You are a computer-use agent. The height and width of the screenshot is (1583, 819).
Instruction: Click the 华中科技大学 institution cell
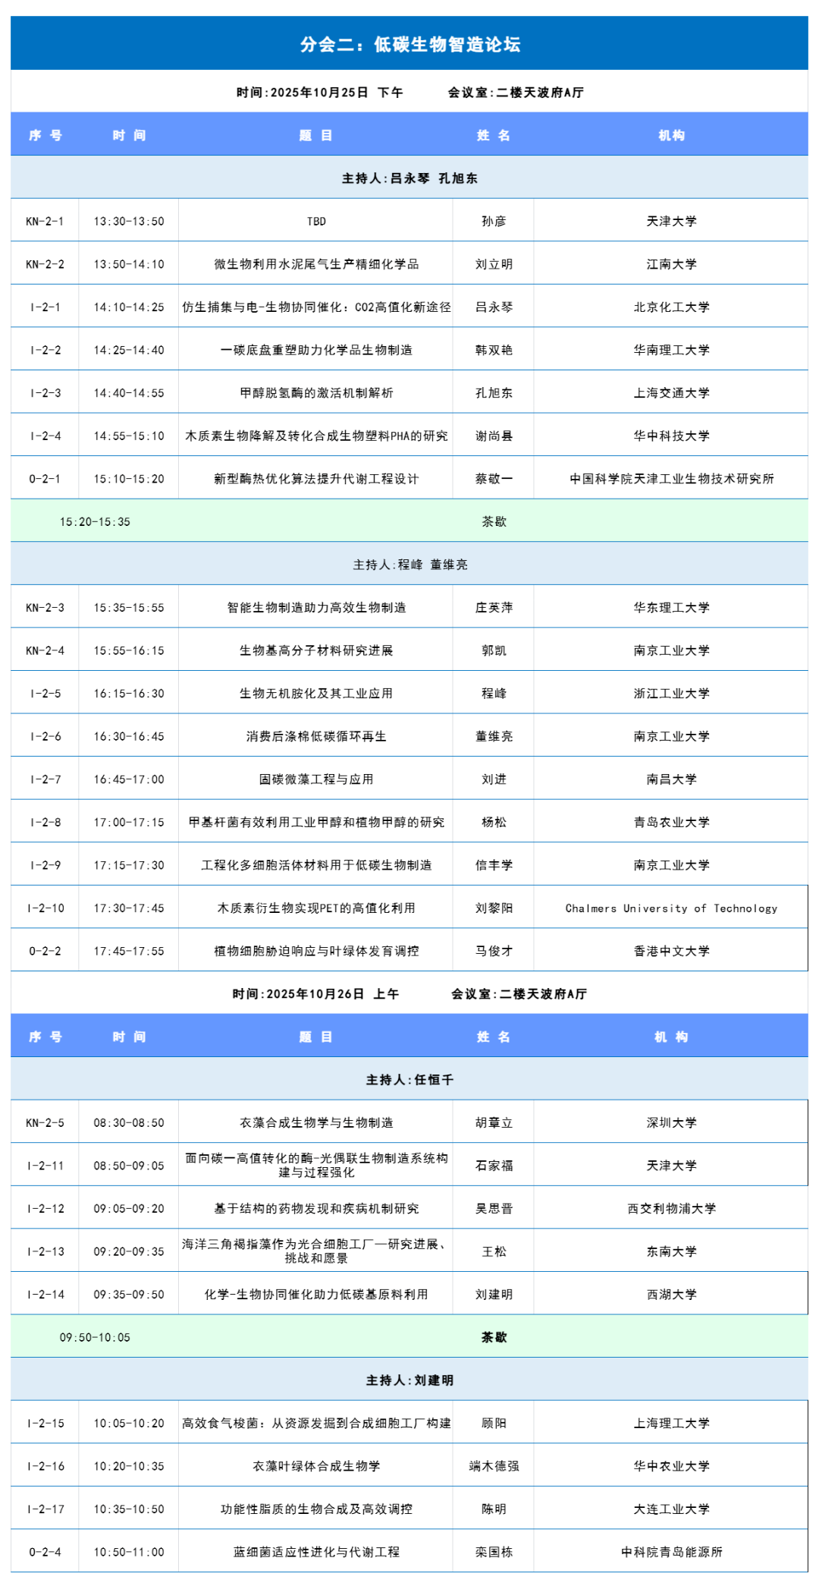(671, 436)
